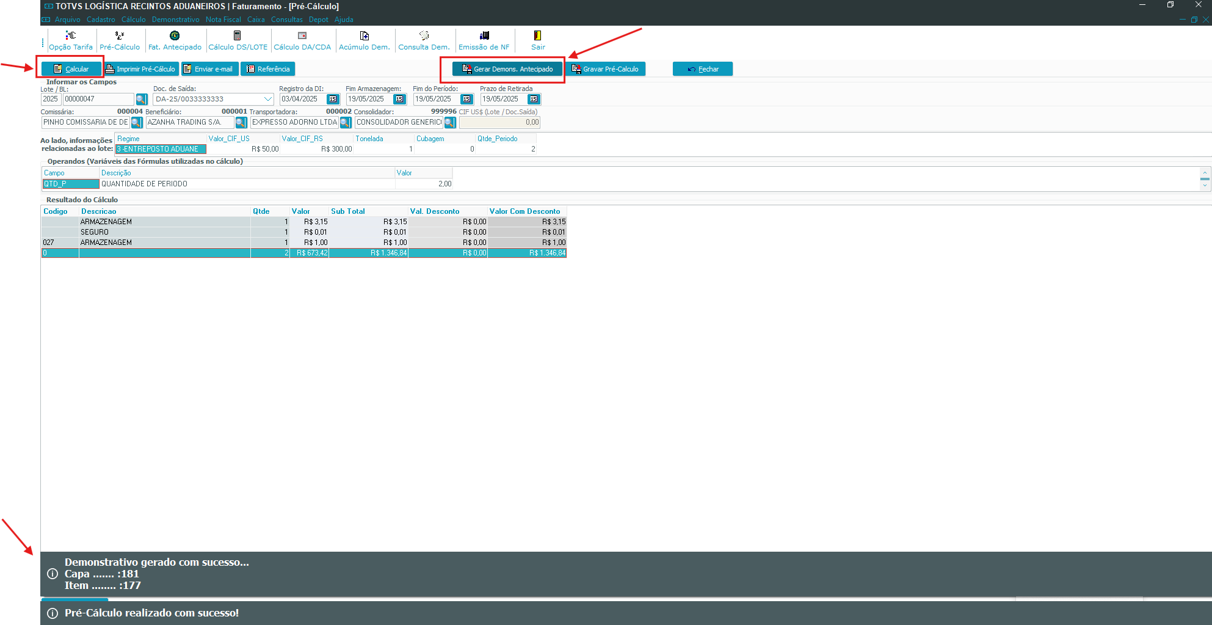Open the Emissão de NF toolbar icon
Image resolution: width=1212 pixels, height=625 pixels.
484,40
